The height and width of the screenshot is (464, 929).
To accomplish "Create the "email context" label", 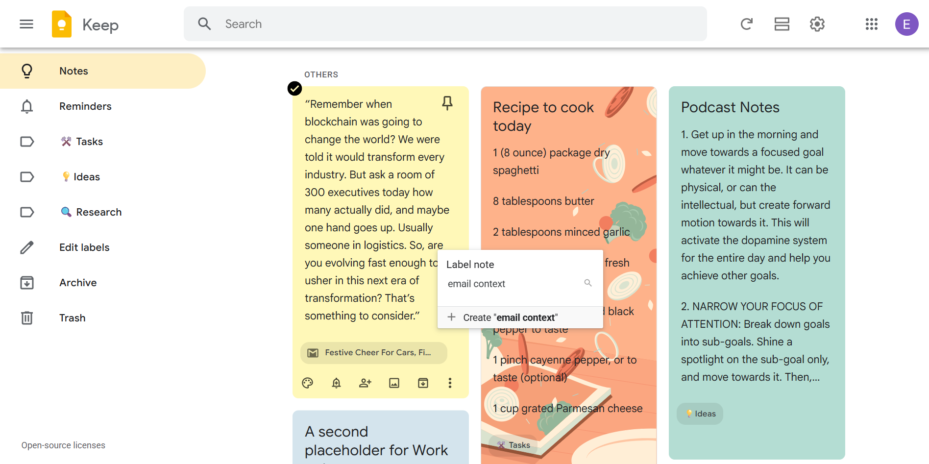I will point(510,317).
